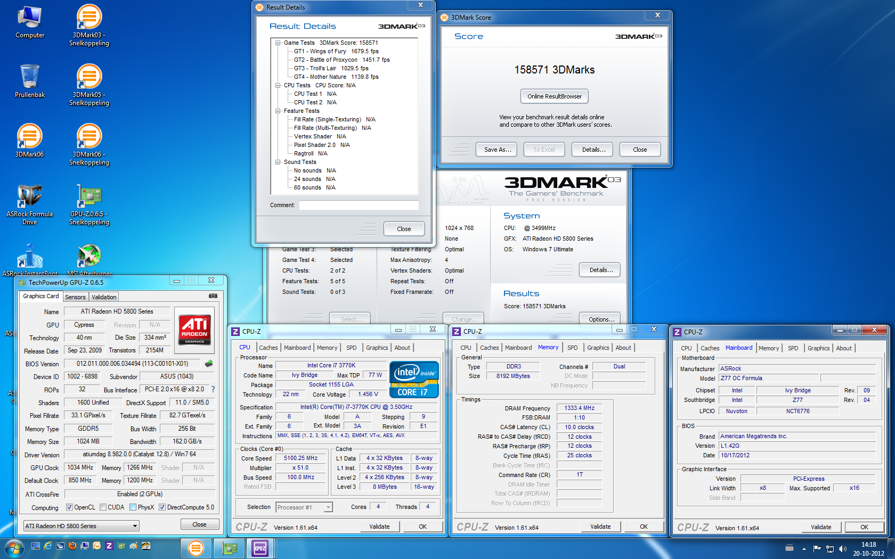The height and width of the screenshot is (559, 895).
Task: Launch the 3DMark06 - Snelkoppeling desktop shortcut
Action: coord(89,145)
